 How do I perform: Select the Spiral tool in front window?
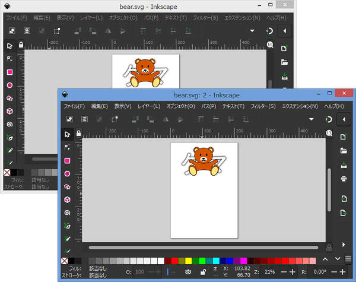(x=68, y=213)
